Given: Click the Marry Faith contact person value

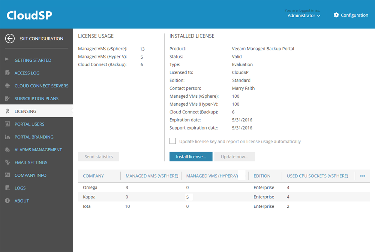Looking at the screenshot, I should pyautogui.click(x=243, y=88).
